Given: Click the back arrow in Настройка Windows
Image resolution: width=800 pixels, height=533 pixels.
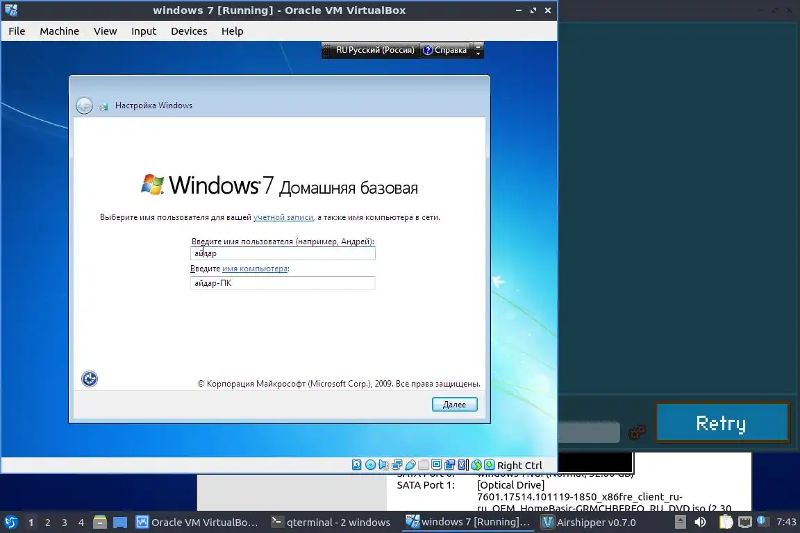Looking at the screenshot, I should (84, 105).
